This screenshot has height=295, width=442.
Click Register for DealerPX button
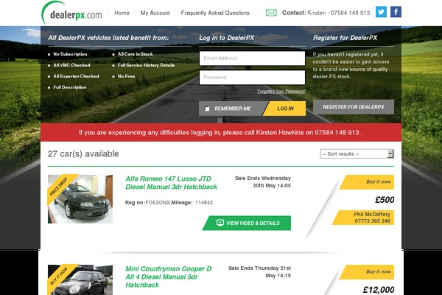354,107
